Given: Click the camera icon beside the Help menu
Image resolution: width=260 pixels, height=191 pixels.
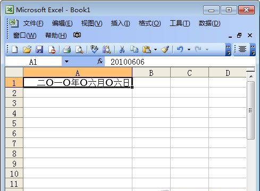Looking at the screenshot, I should [x=77, y=35].
